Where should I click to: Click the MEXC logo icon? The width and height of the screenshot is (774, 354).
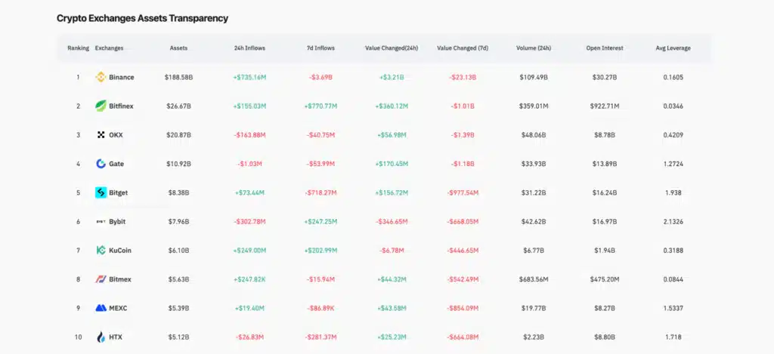click(x=101, y=308)
